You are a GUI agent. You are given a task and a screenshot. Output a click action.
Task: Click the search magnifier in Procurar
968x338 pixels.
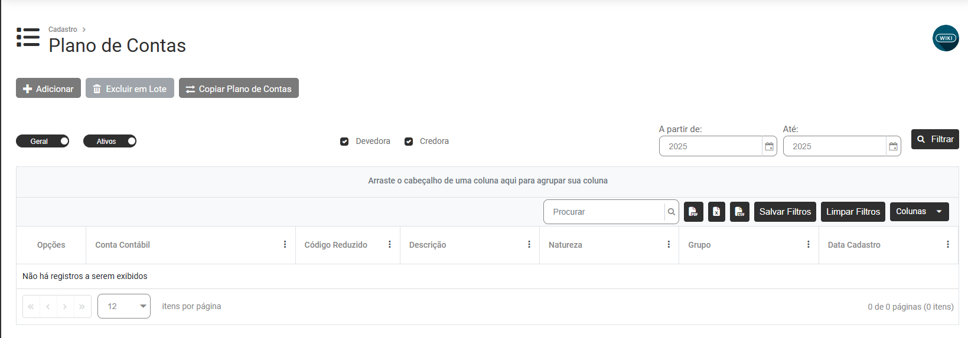pos(672,212)
